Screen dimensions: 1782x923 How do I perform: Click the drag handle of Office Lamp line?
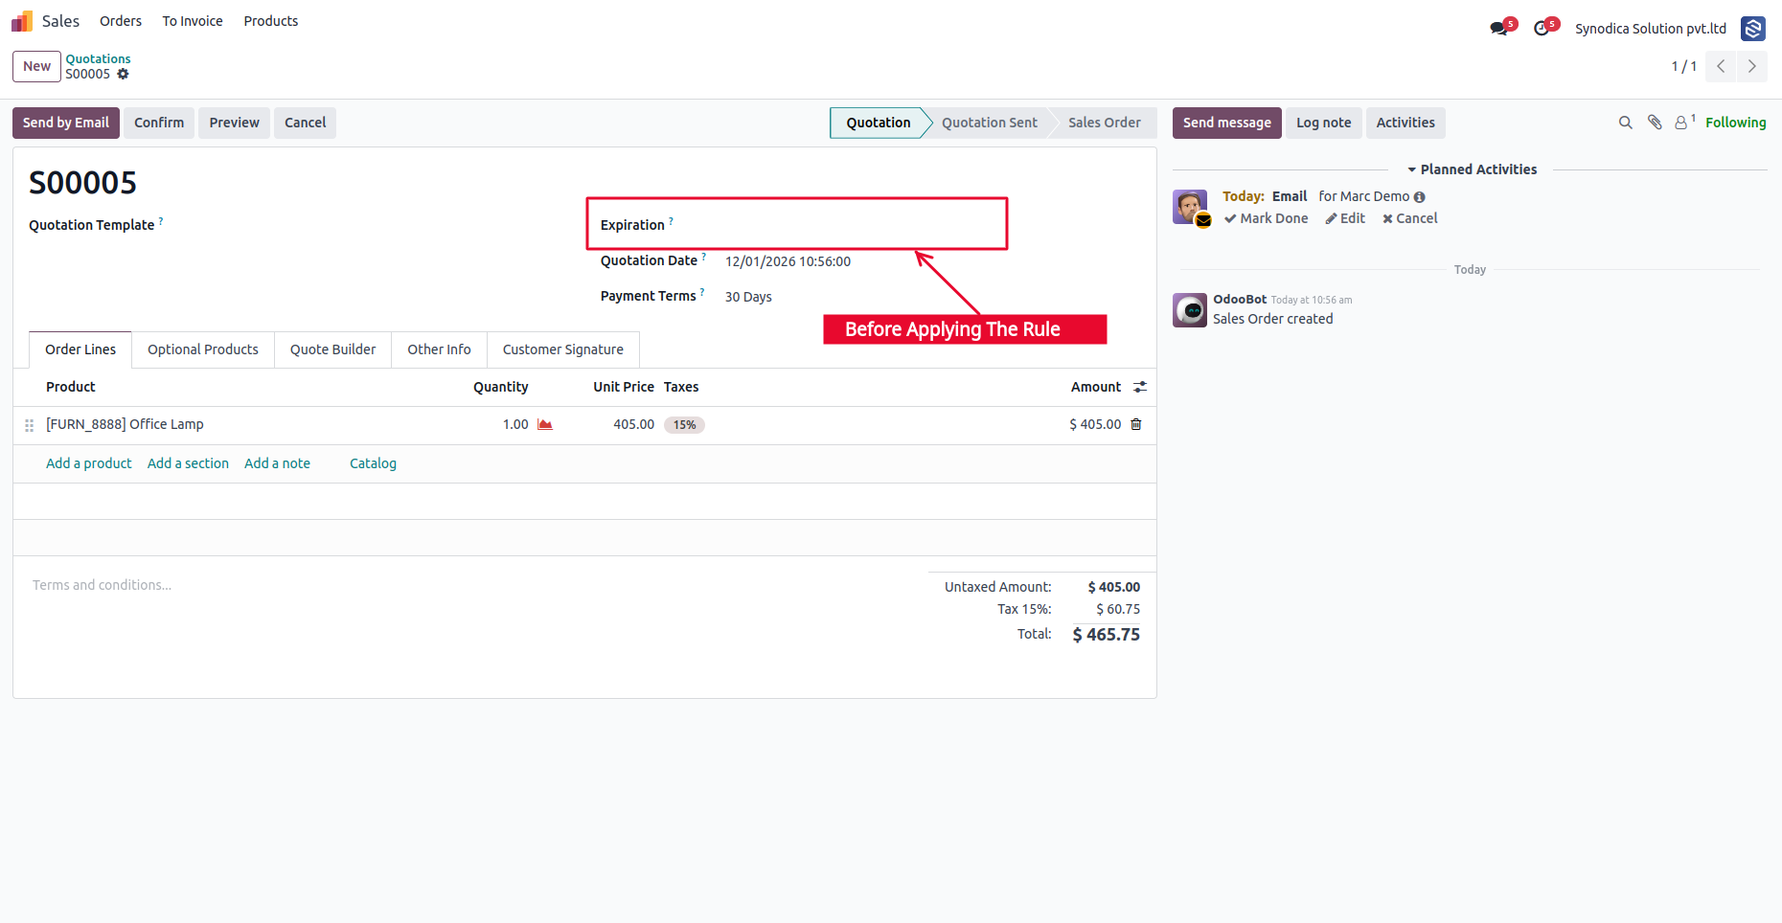pyautogui.click(x=29, y=425)
